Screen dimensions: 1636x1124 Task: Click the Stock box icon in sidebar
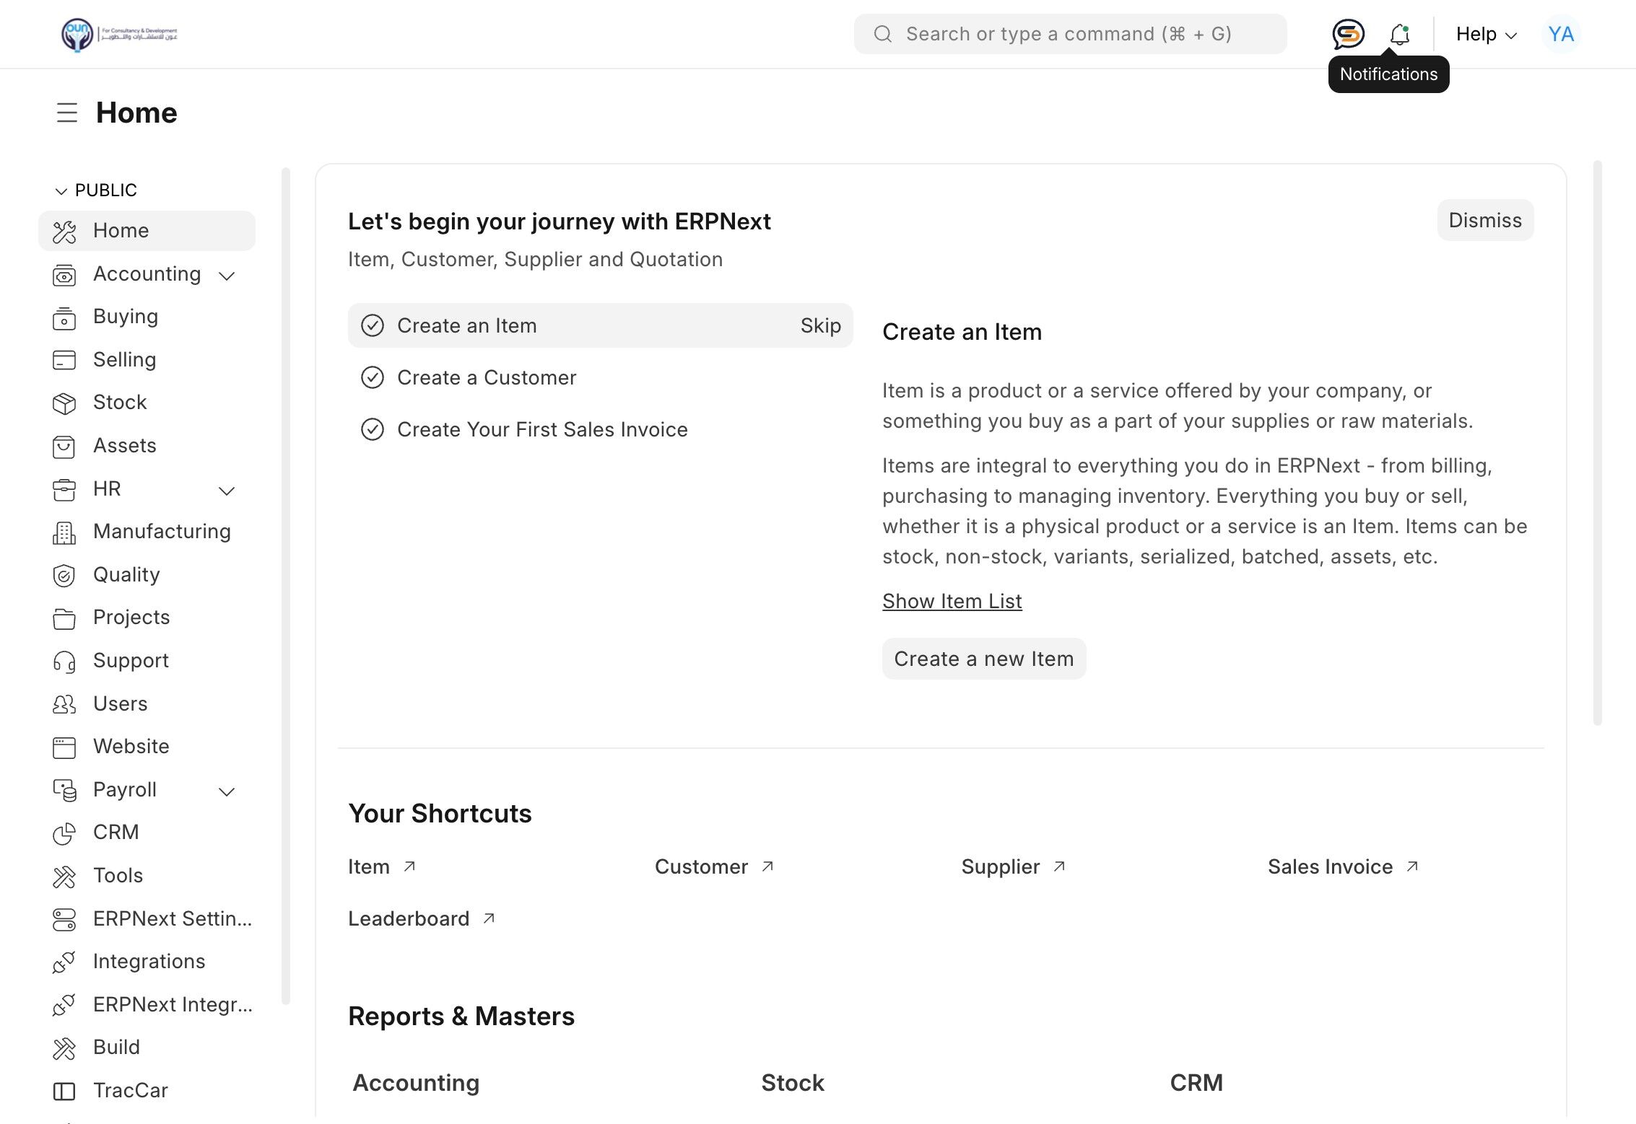64,403
